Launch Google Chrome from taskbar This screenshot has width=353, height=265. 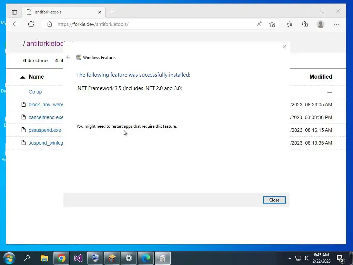(61, 258)
